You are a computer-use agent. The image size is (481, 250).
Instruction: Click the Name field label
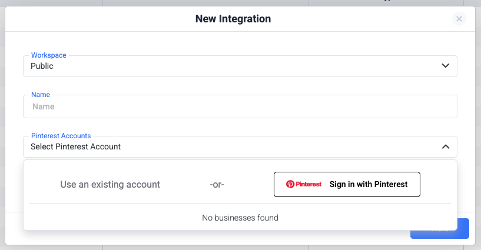(41, 94)
